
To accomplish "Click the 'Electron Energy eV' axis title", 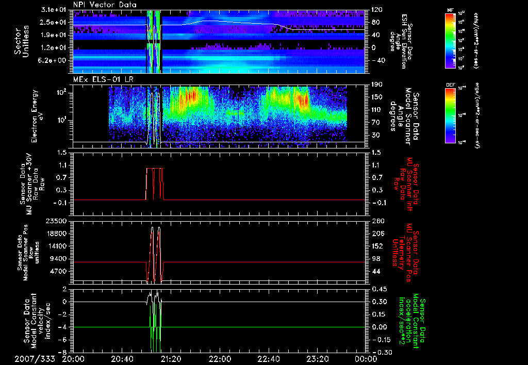I will coord(38,116).
